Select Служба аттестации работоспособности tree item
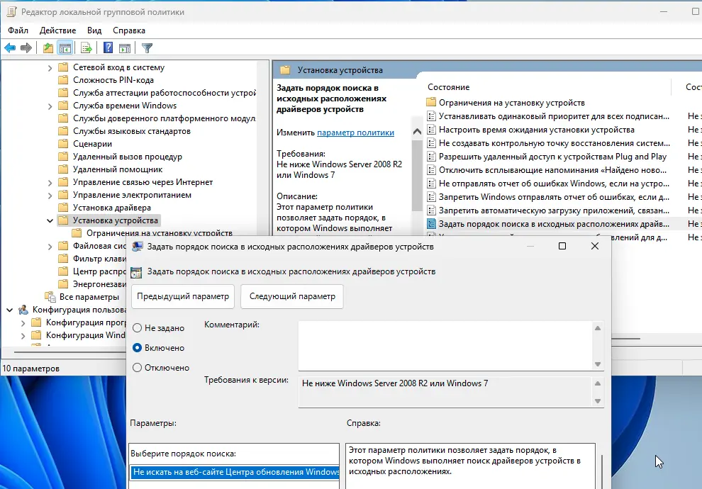Screen dimensions: 702x489 pyautogui.click(x=165, y=93)
